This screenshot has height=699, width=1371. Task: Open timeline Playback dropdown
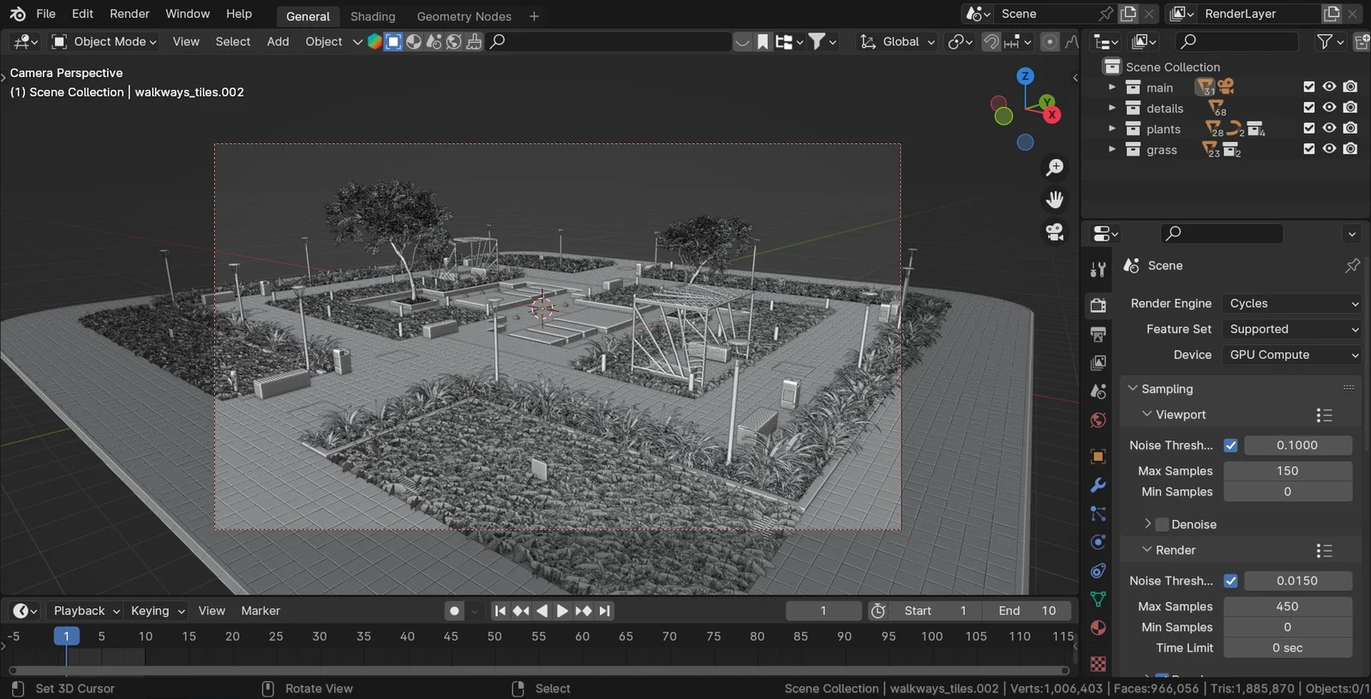point(86,611)
